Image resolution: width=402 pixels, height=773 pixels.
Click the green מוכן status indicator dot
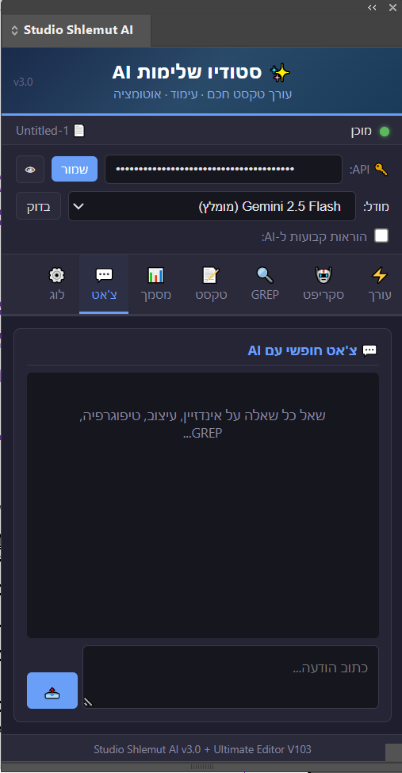(384, 132)
